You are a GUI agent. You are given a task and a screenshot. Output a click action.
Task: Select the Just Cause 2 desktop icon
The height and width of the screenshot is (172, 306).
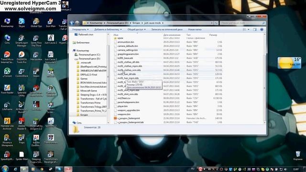point(51,39)
